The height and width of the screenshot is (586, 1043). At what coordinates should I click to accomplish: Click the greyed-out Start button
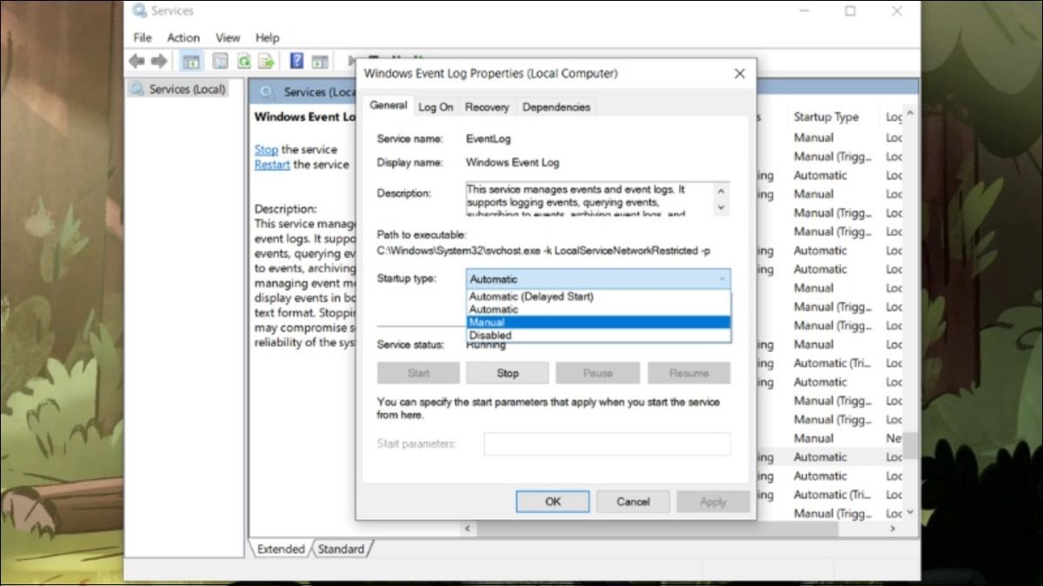(x=418, y=373)
